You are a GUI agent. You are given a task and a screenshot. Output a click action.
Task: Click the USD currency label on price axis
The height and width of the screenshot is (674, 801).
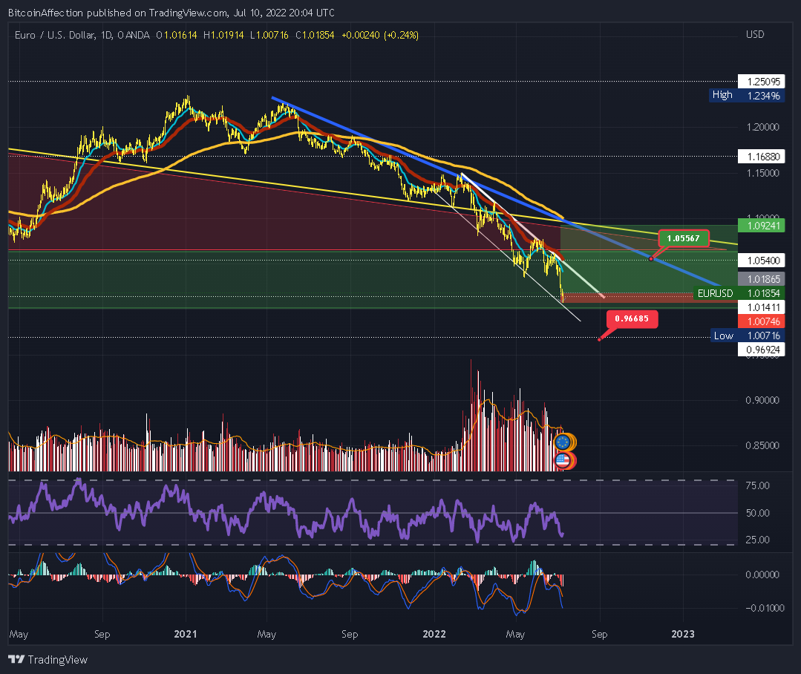click(x=755, y=35)
